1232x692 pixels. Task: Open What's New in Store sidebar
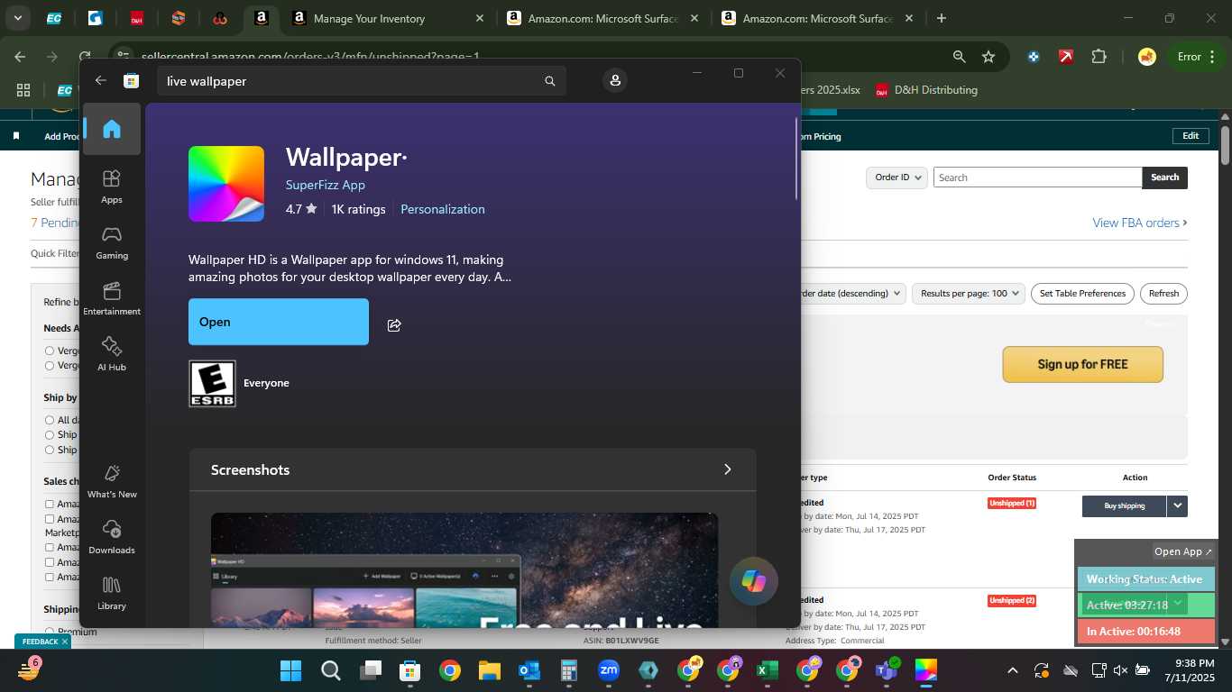point(112,481)
